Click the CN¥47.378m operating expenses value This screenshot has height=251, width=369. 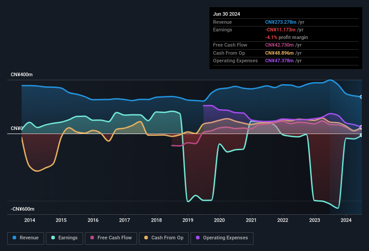pyautogui.click(x=280, y=61)
